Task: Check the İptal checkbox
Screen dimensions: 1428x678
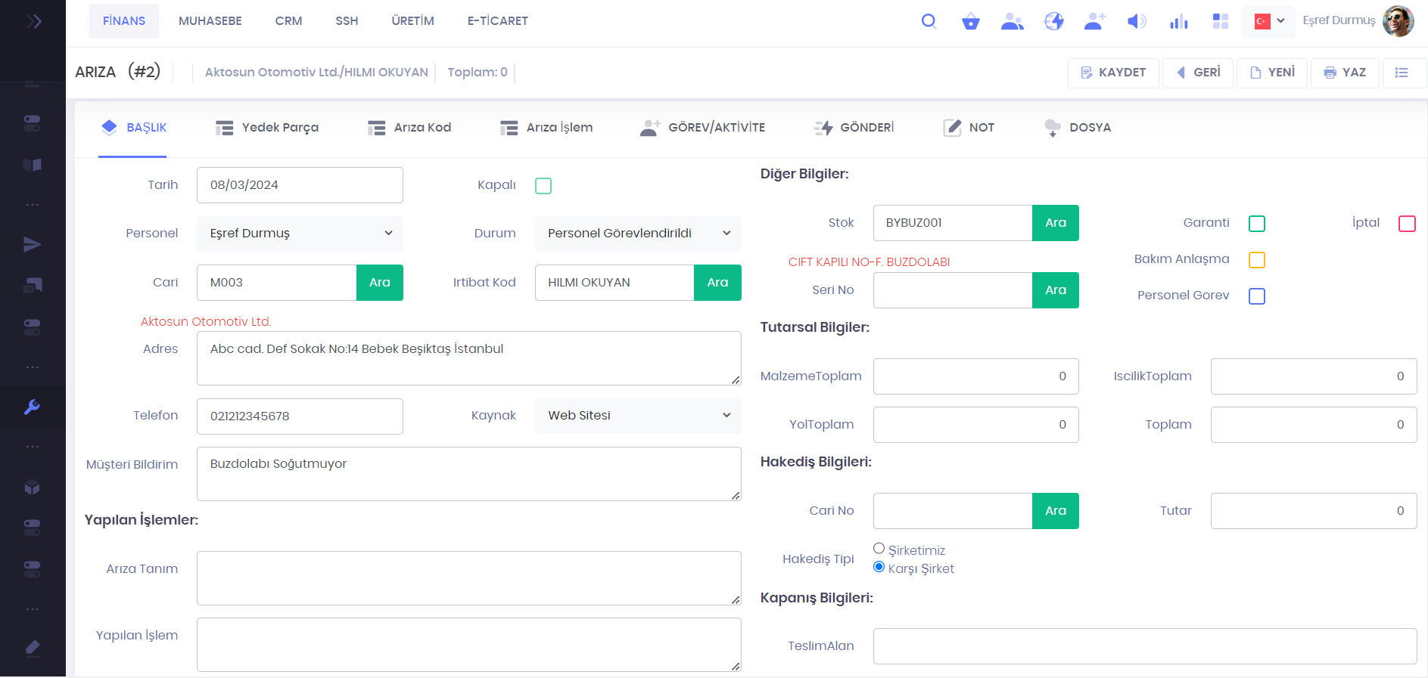Action: [x=1407, y=224]
